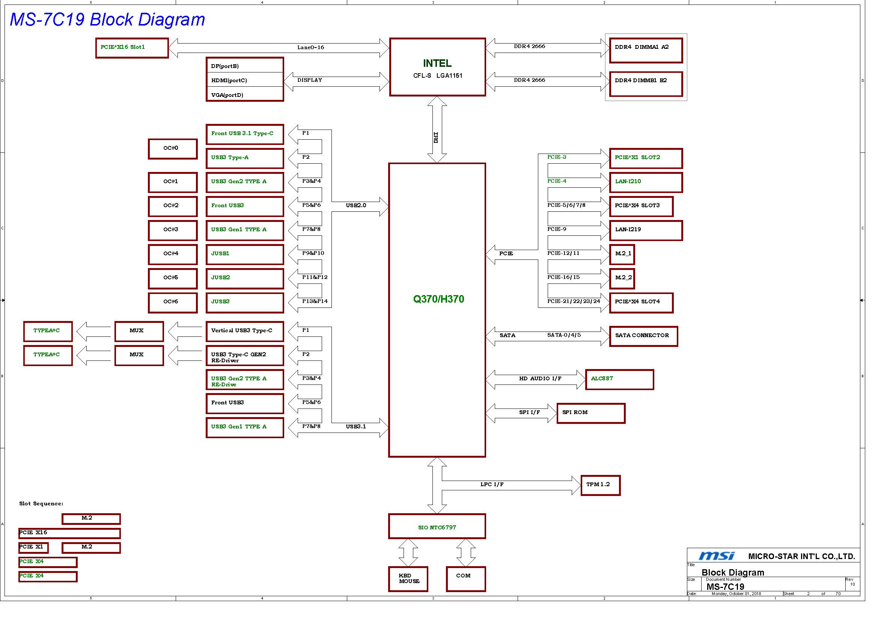The image size is (878, 621).
Task: Select the TPM 1.2 block
Action: pos(600,485)
